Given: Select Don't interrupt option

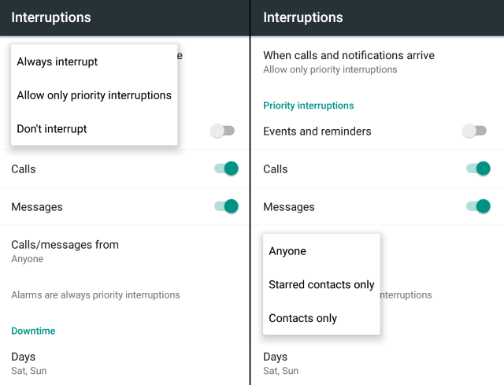Looking at the screenshot, I should (52, 129).
